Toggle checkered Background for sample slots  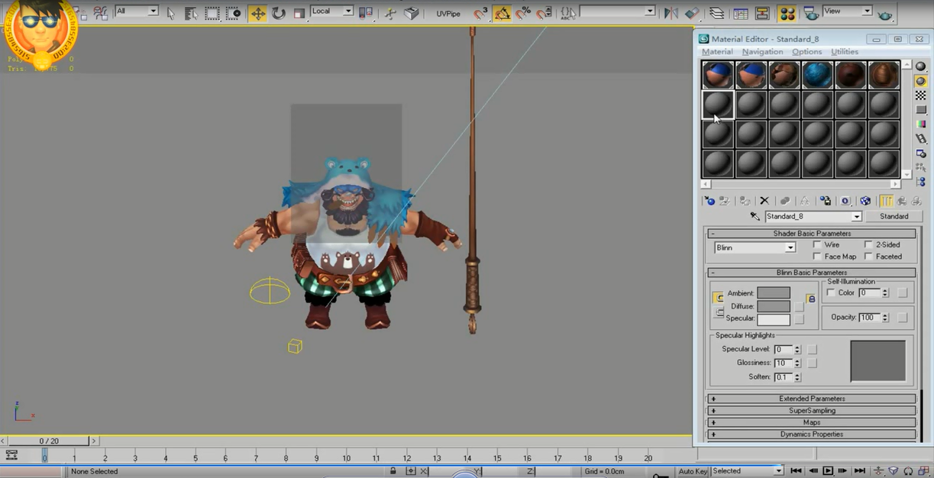point(920,95)
